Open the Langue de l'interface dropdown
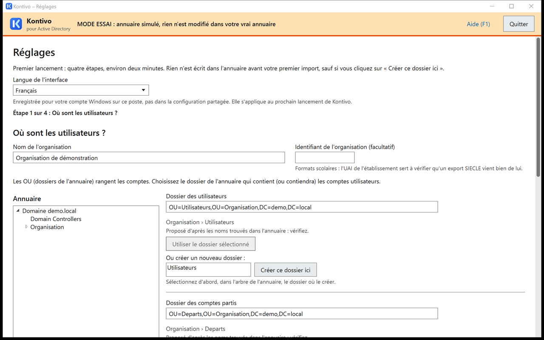Screen dimensions: 544x340 [81, 90]
